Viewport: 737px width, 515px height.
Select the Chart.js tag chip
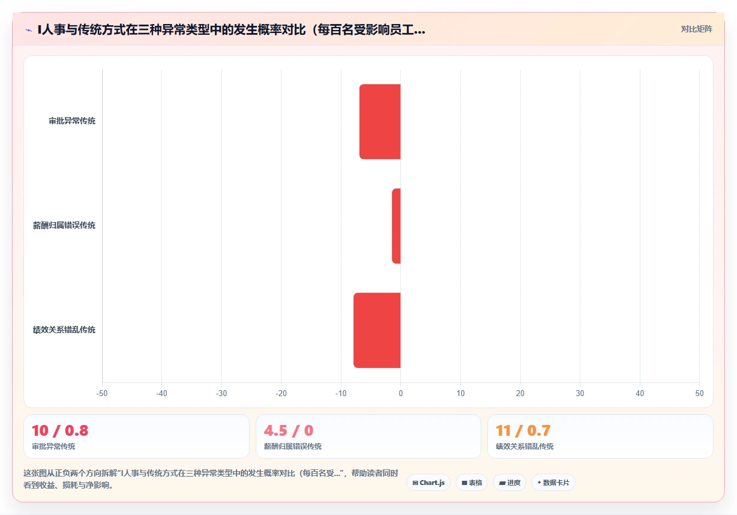[x=429, y=483]
